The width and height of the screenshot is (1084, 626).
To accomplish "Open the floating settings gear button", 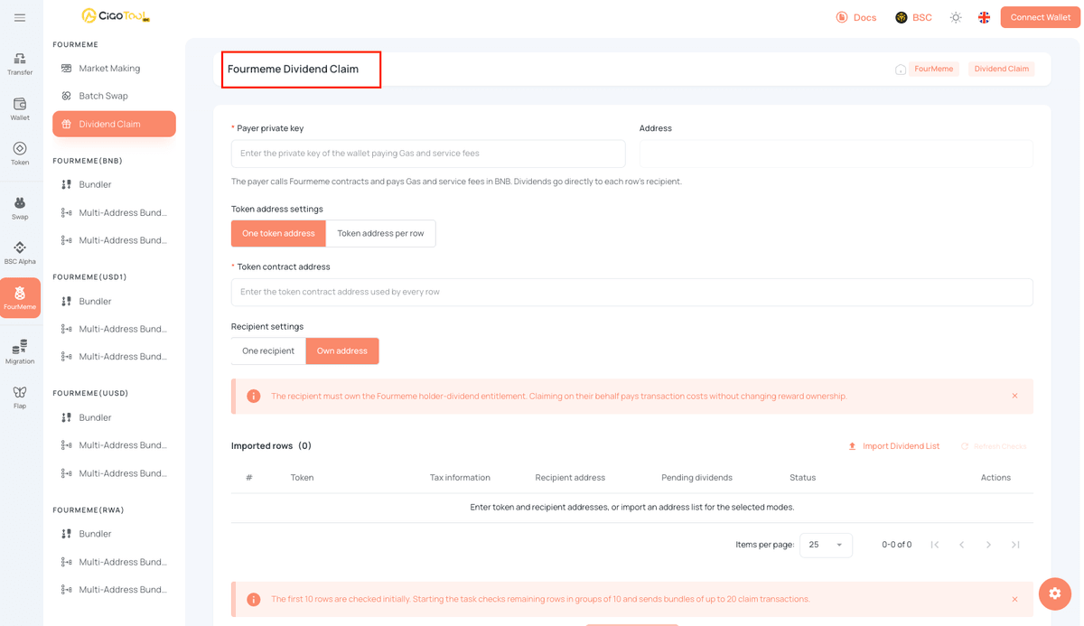I will (x=1054, y=593).
